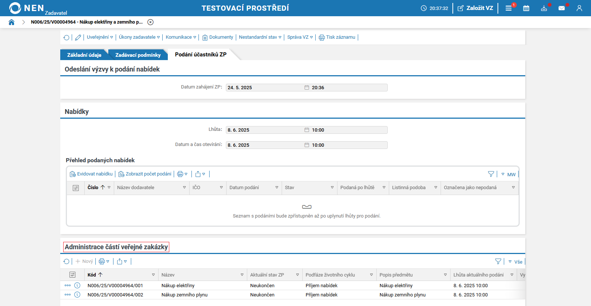Open the calendar icon in header
The height and width of the screenshot is (306, 591).
[x=526, y=8]
